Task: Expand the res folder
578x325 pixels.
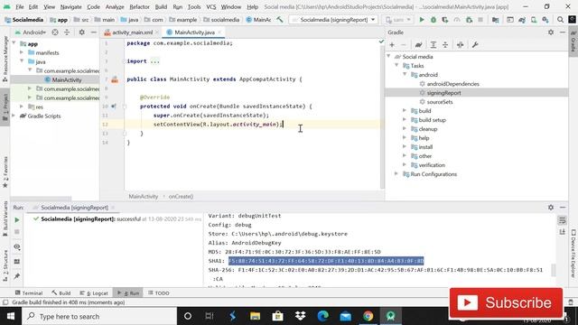Action: tap(22, 107)
